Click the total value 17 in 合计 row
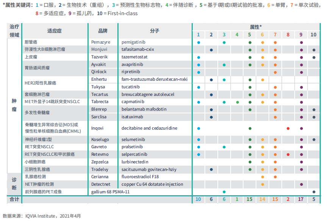This screenshot has width=331, height=221. (x=301, y=199)
